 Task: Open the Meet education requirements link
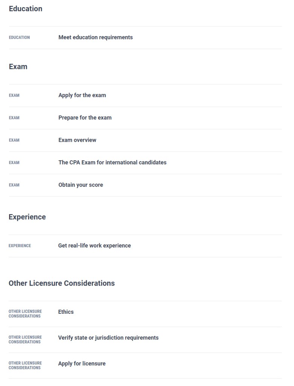tap(95, 37)
